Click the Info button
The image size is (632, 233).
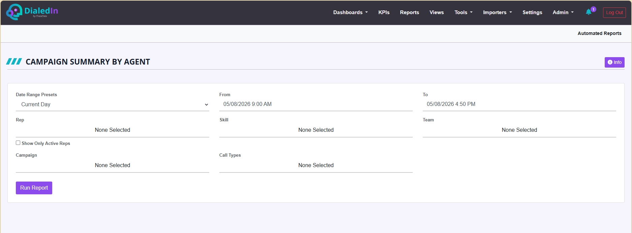click(x=614, y=62)
